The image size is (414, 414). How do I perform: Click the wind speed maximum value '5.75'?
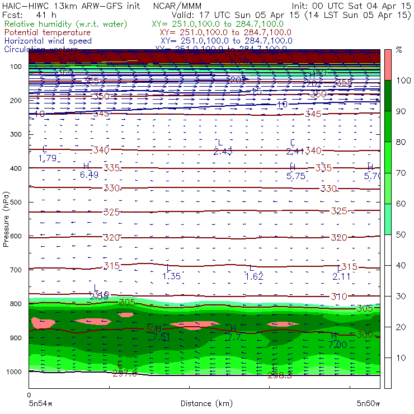click(296, 176)
